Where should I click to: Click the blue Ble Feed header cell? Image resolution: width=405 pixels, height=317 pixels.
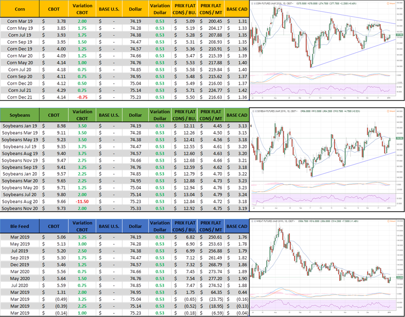point(20,226)
